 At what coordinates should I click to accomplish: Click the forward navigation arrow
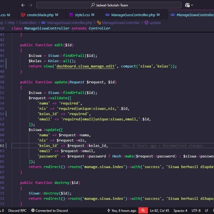tap(30, 5)
